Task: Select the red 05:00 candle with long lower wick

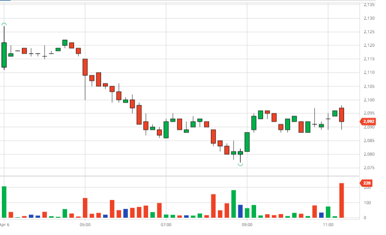Action: [x=85, y=79]
